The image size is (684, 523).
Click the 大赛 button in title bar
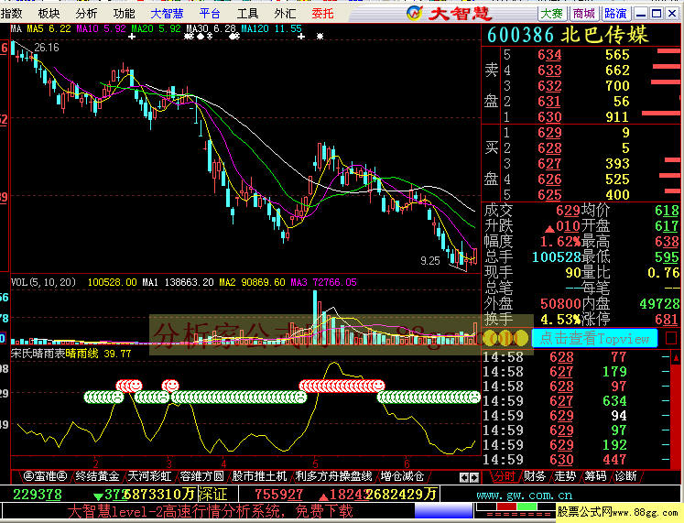(x=552, y=14)
